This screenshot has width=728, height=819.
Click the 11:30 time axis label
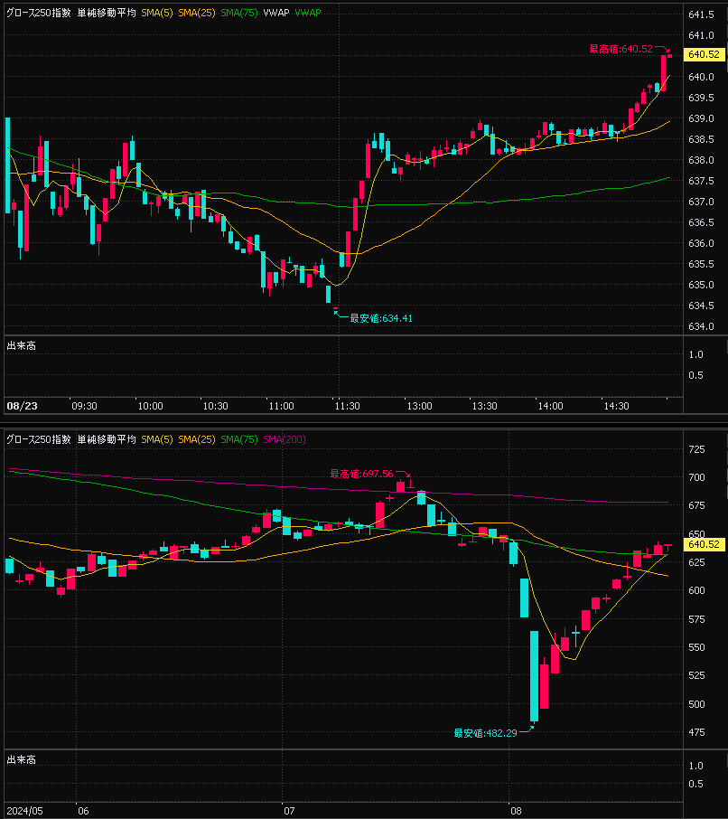347,406
